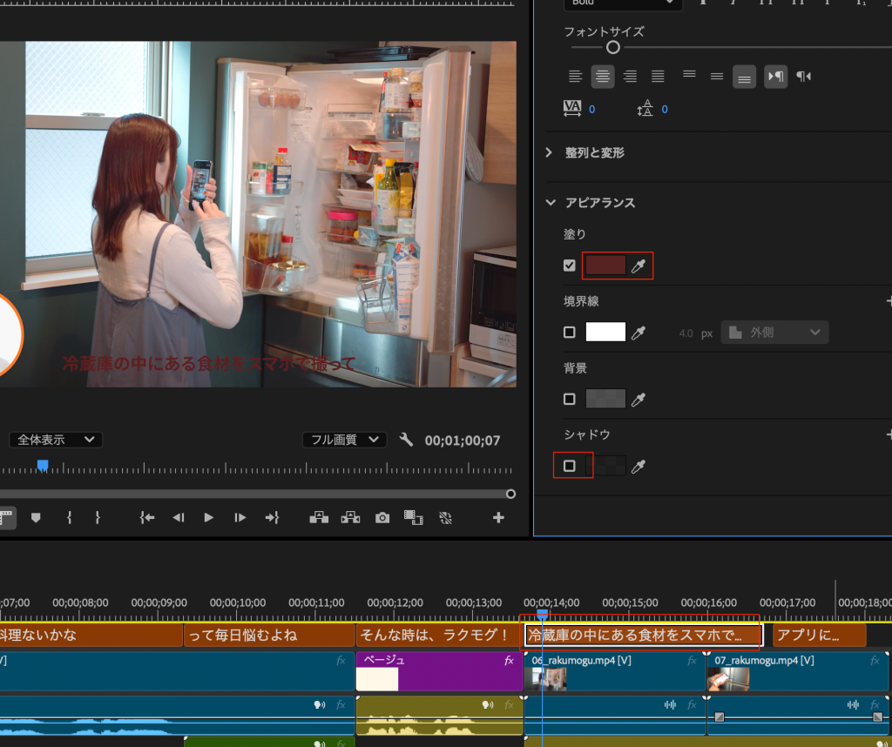Click the Export Frame camera icon
892x747 pixels.
click(382, 517)
